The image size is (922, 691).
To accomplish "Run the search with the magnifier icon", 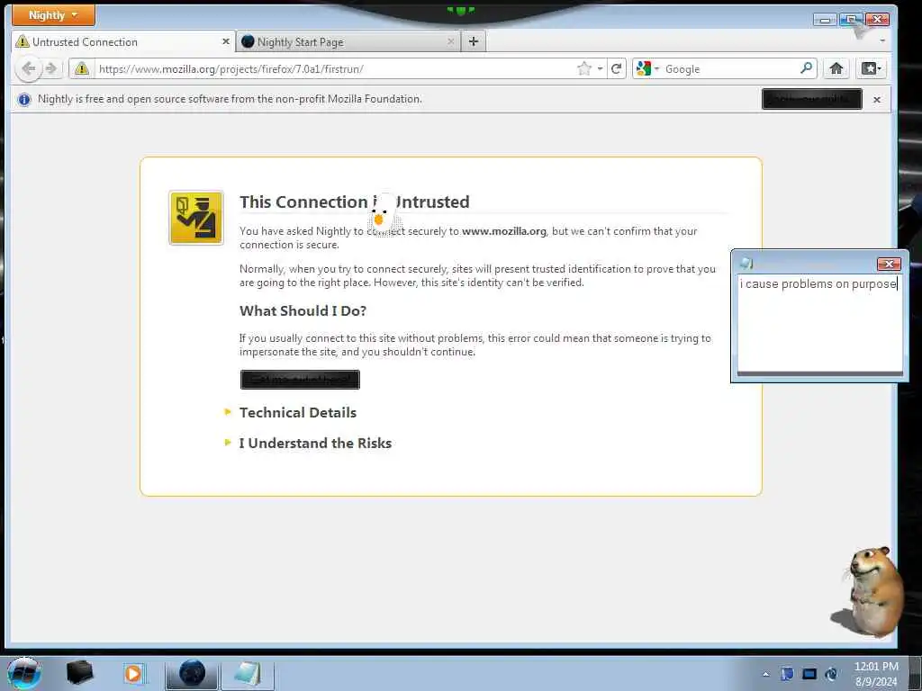I will click(x=806, y=68).
